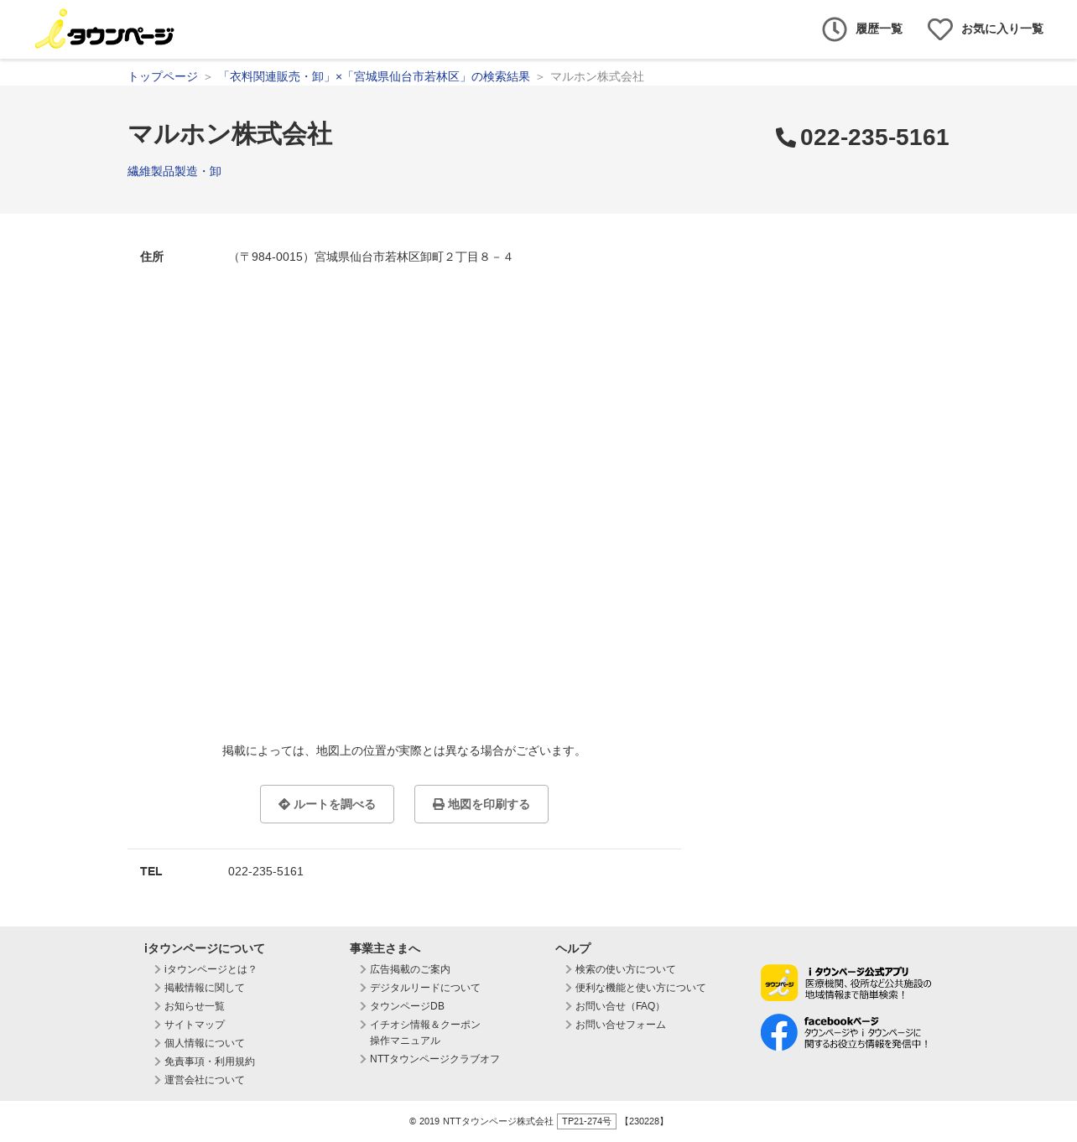This screenshot has width=1077, height=1142.
Task: Open 広告掲載のご案内 footer link
Action: (x=410, y=969)
